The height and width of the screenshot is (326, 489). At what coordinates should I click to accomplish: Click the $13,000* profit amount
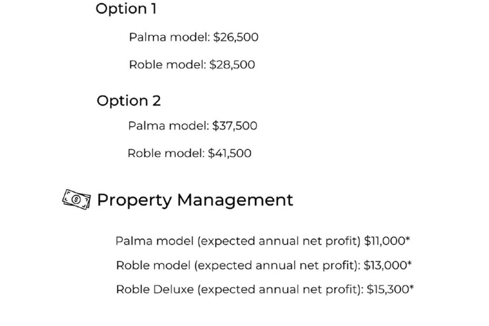[x=387, y=265]
